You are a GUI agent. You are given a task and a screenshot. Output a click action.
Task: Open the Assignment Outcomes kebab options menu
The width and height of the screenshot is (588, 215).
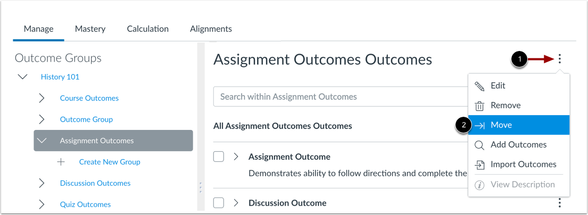559,59
